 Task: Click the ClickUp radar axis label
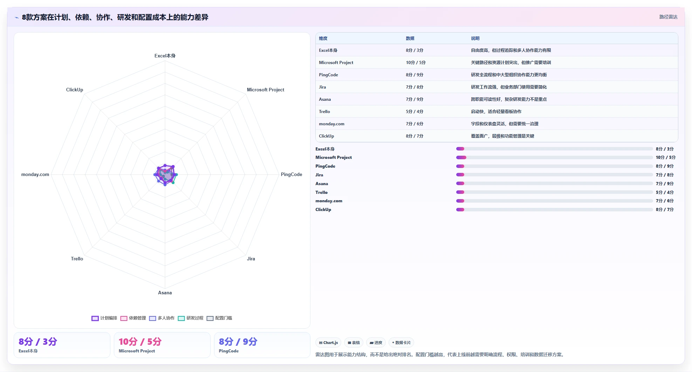[75, 90]
